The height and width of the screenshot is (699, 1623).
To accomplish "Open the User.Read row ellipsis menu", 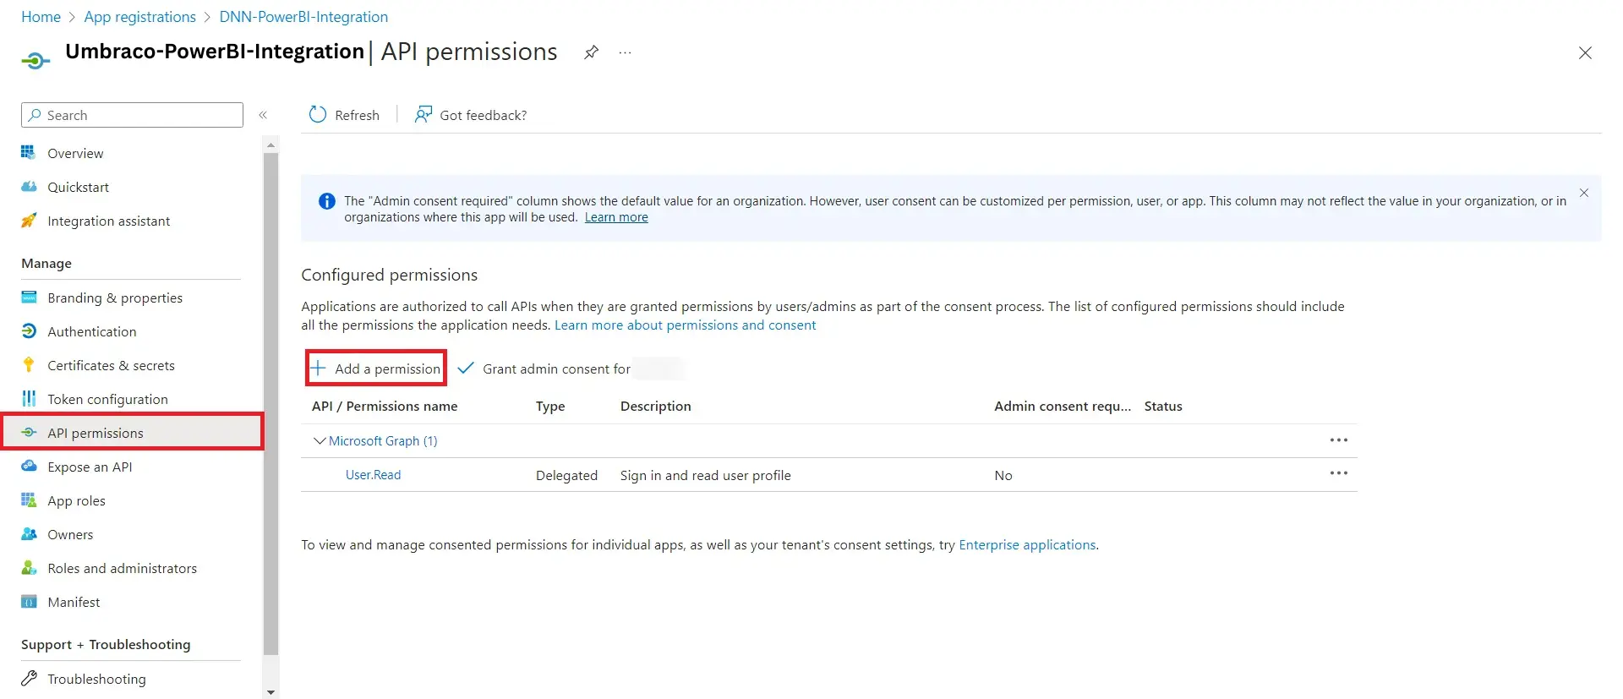I will pos(1339,473).
